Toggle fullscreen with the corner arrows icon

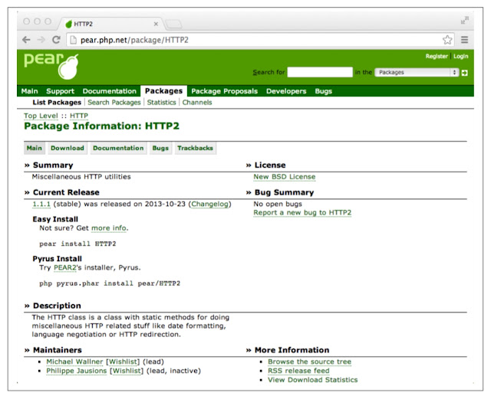coord(465,20)
